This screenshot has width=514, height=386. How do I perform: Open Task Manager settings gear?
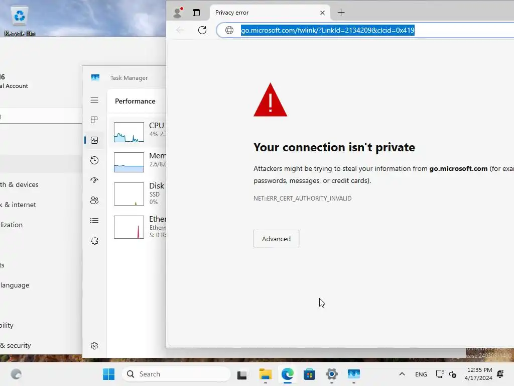click(94, 346)
